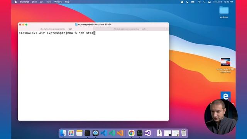Toggle Do Not Disturb moon icon
247x139 pixels.
tap(187, 2)
